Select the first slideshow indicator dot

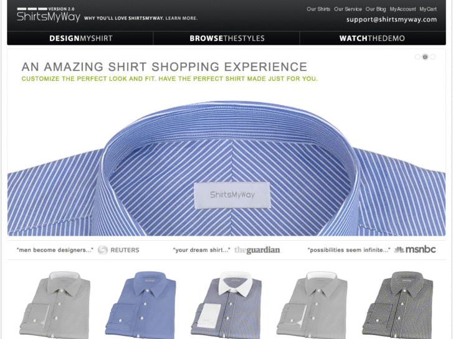click(x=417, y=57)
